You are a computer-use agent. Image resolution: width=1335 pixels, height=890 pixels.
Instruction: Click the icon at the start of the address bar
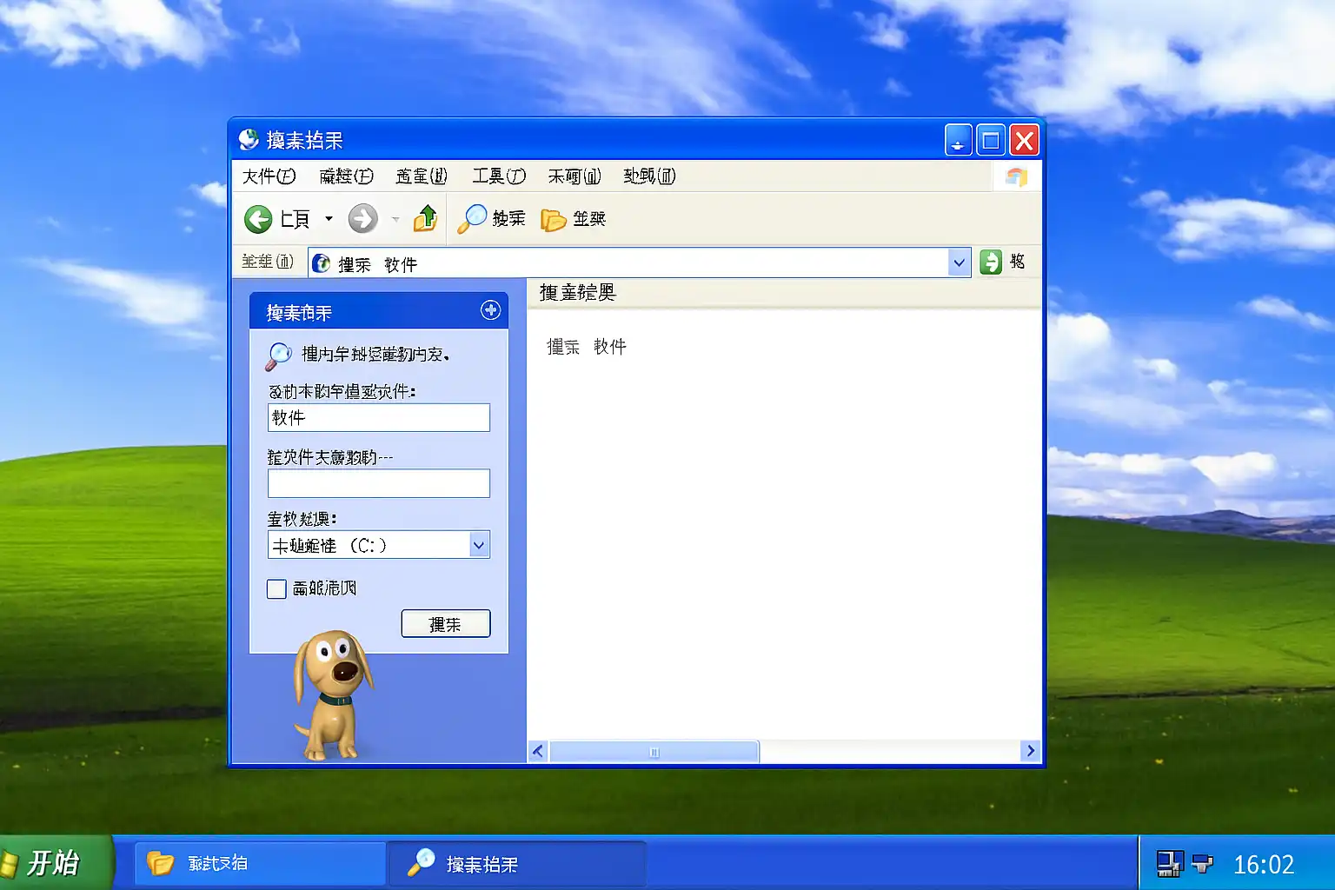tap(321, 263)
